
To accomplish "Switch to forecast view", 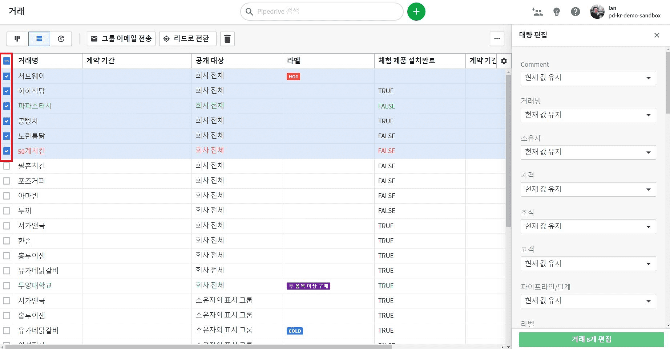I will (x=61, y=39).
